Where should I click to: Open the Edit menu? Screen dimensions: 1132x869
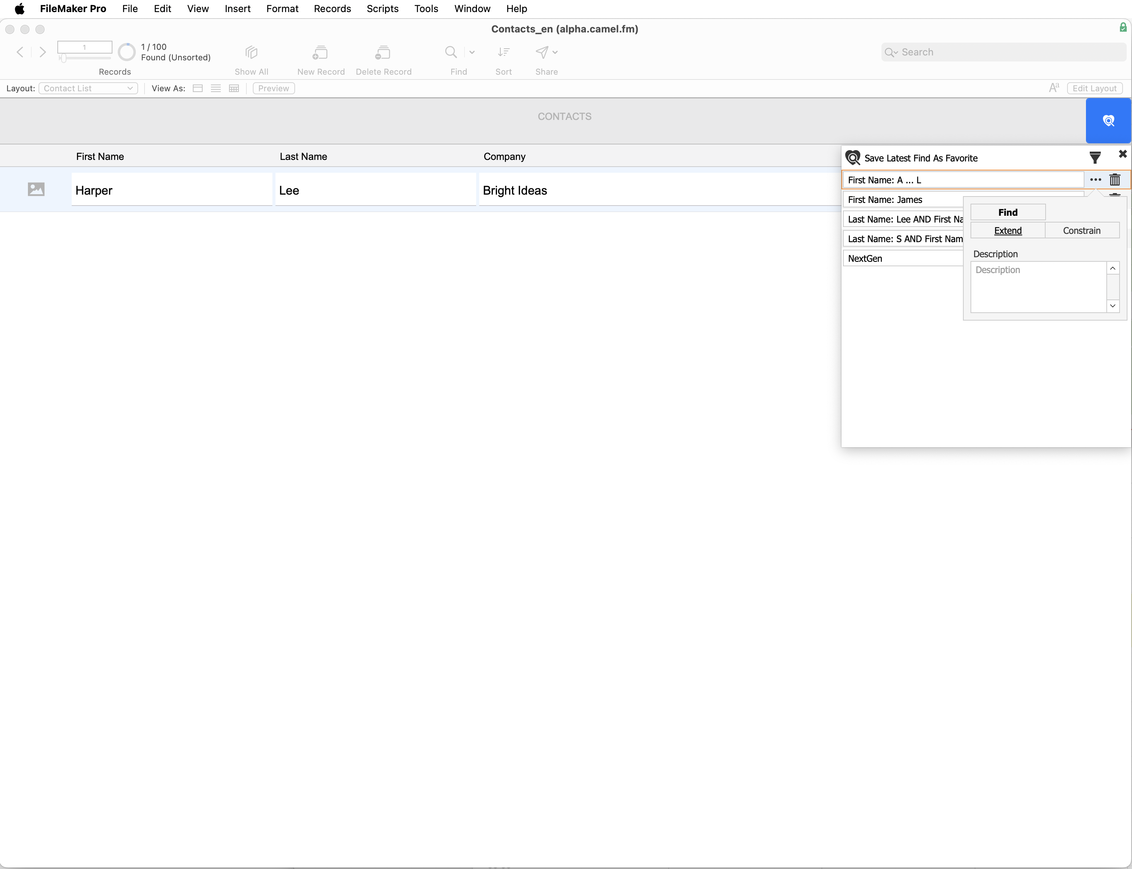click(x=163, y=9)
